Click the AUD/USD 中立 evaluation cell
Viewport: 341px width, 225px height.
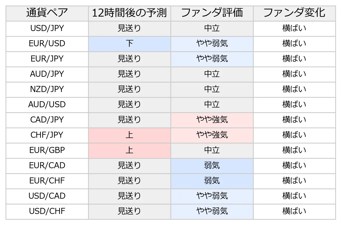click(212, 105)
